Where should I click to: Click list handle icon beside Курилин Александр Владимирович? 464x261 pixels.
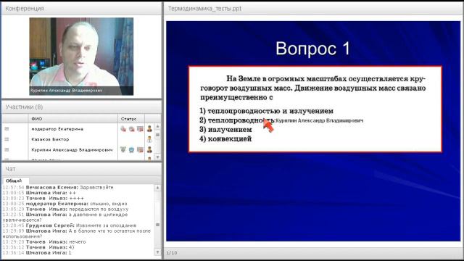tap(7, 150)
